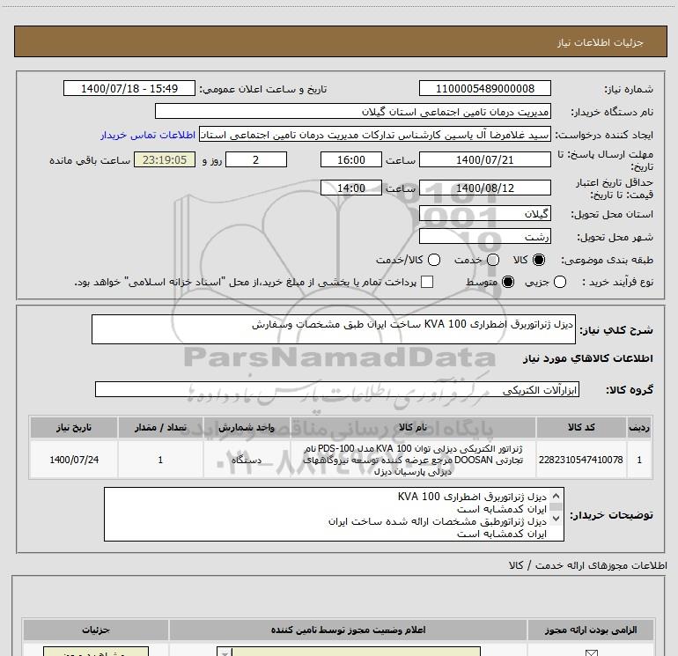Choose متوسط purchase process option

click(508, 282)
